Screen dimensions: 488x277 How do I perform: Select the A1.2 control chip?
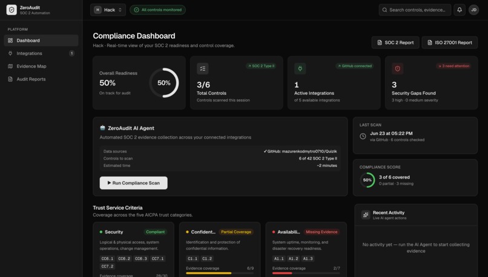pos(293,259)
